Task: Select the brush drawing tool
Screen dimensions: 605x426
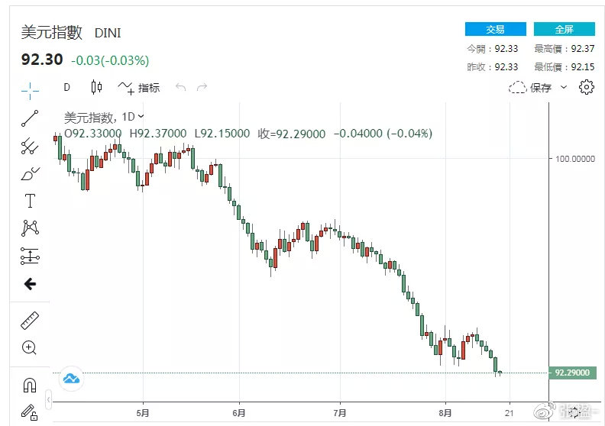Action: 31,173
